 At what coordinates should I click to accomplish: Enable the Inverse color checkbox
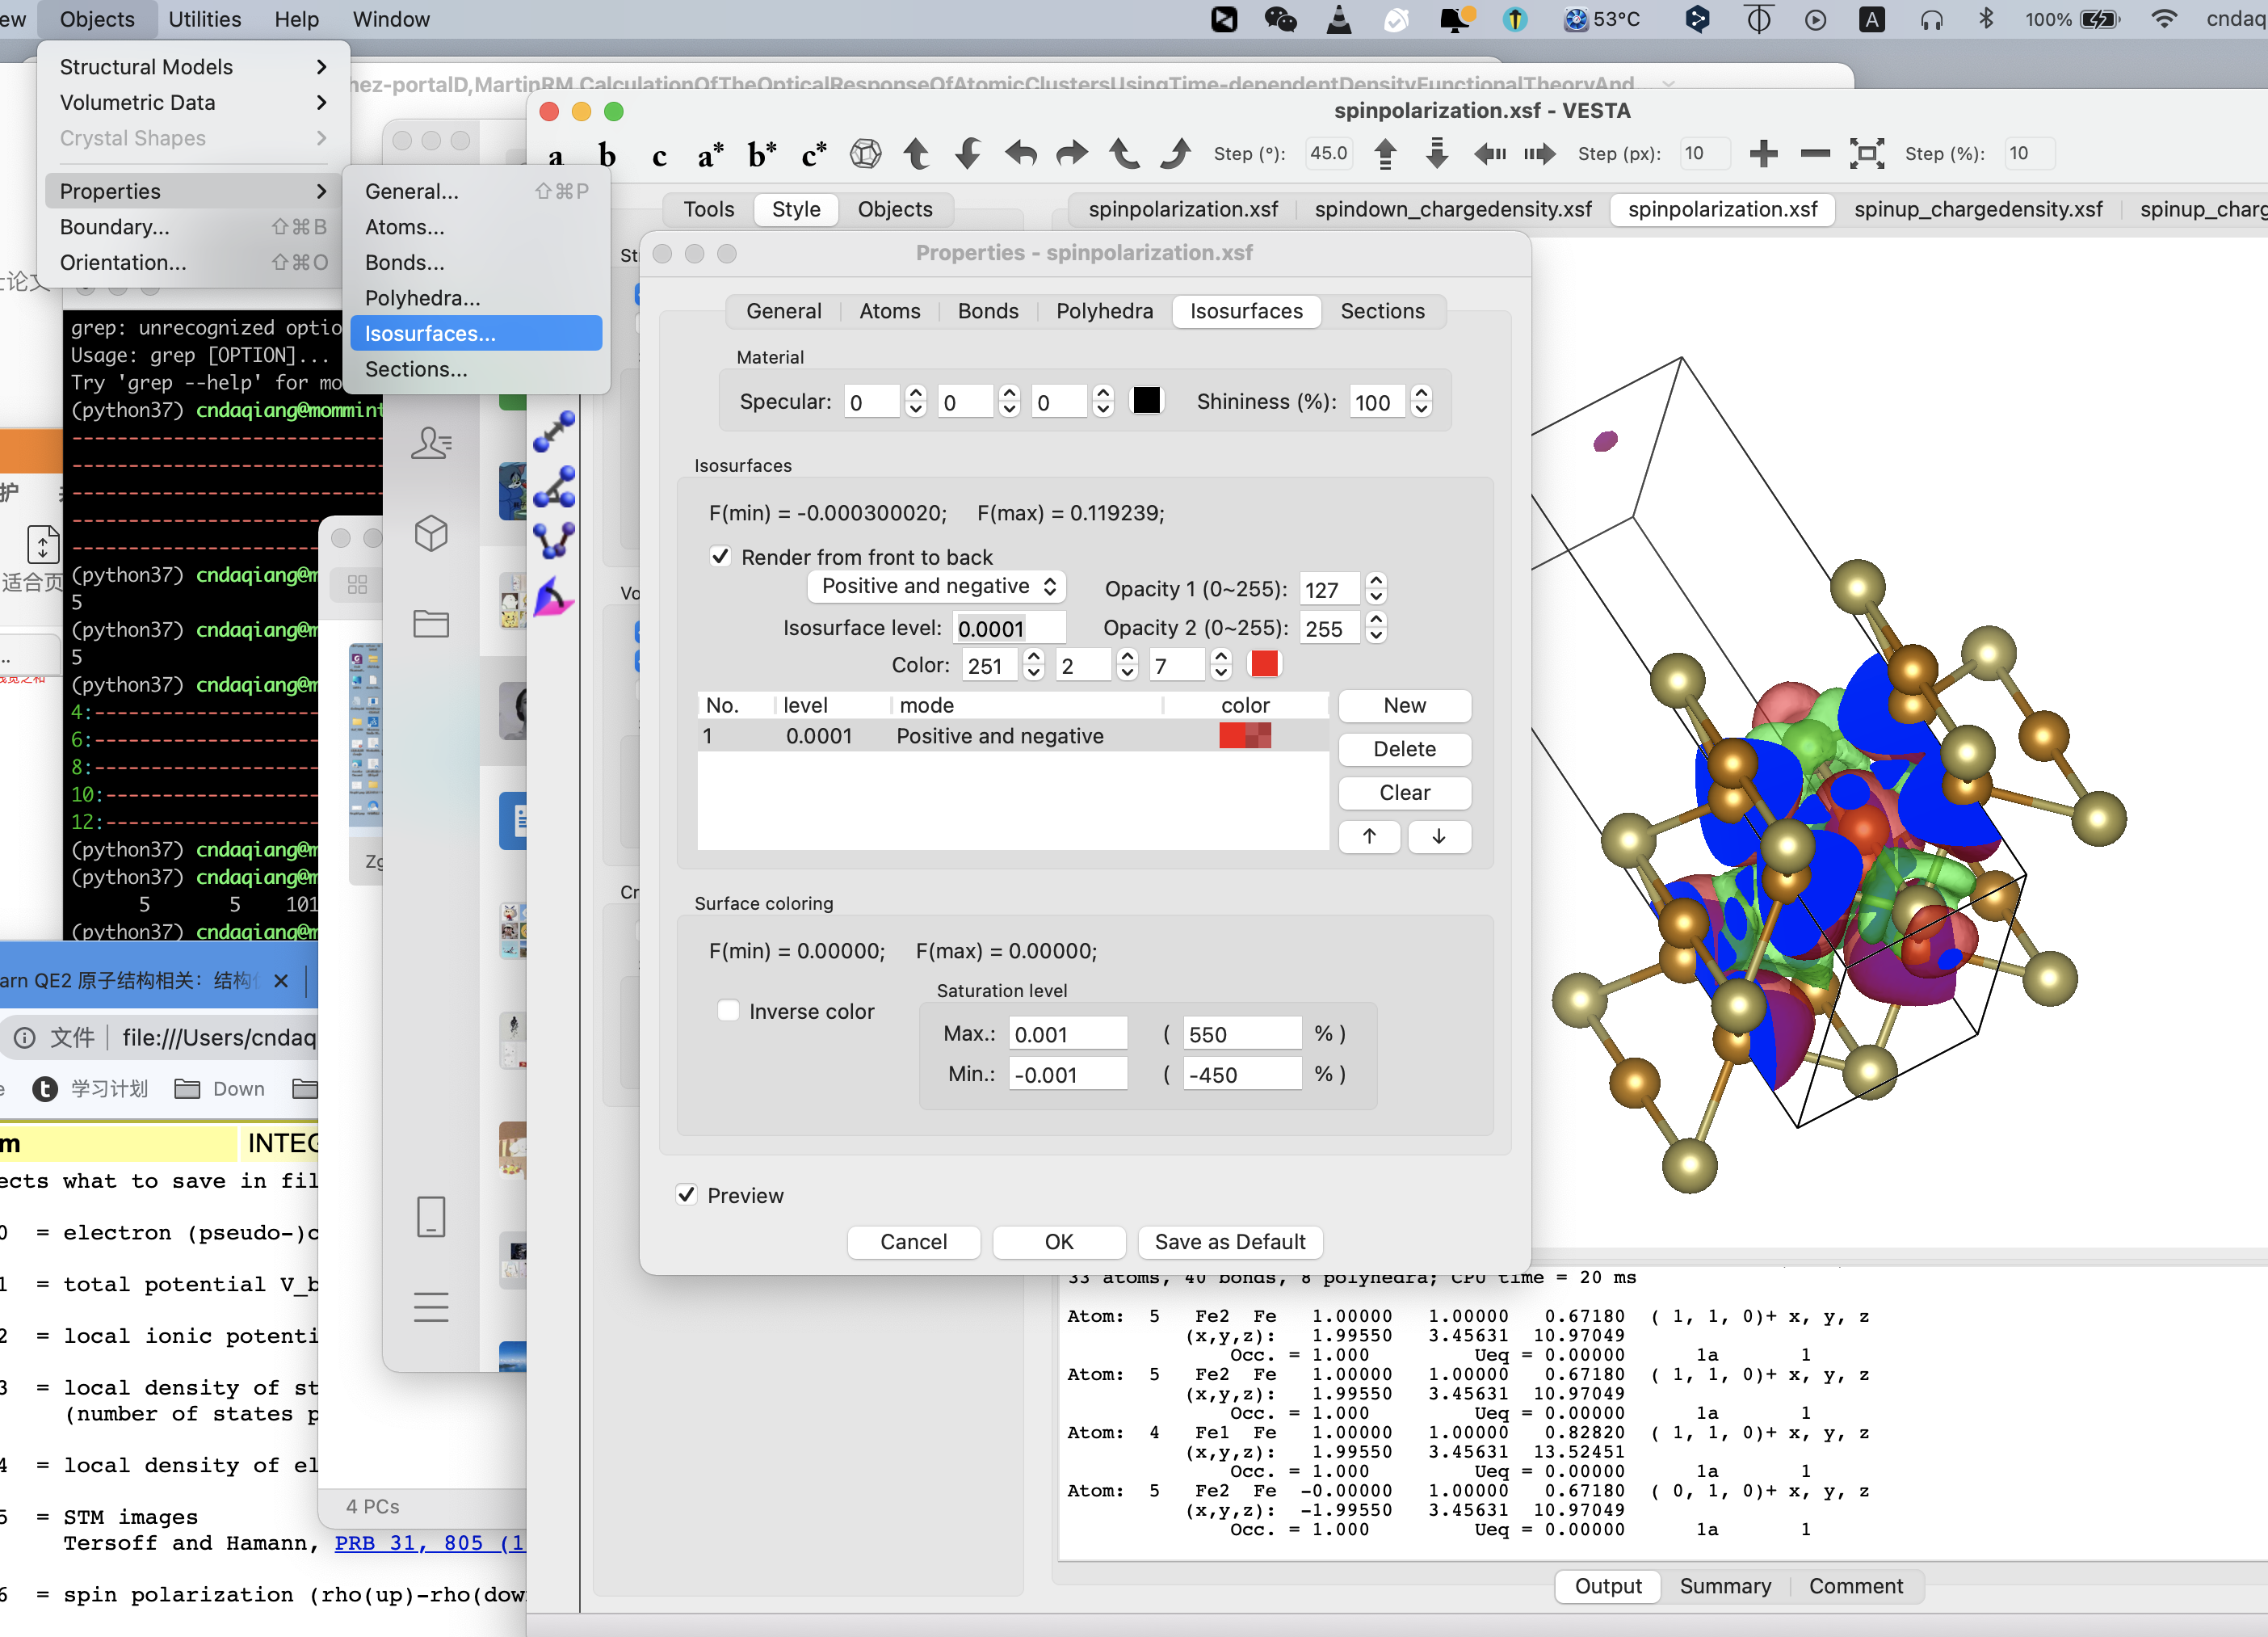pyautogui.click(x=729, y=1011)
